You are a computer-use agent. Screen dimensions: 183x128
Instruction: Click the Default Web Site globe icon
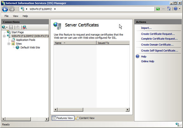[17, 47]
